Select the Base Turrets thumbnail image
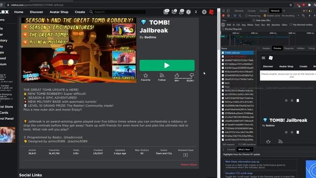Screen dimensions: 316x178 click(124, 72)
